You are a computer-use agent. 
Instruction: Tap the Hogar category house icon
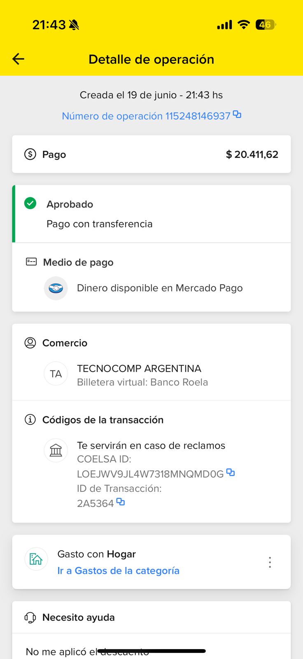(36, 559)
